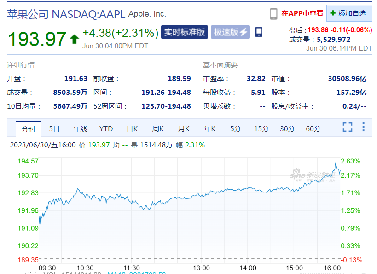Select the 日K chart tab
Image resolution: width=377 pixels, height=274 pixels.
point(132,128)
